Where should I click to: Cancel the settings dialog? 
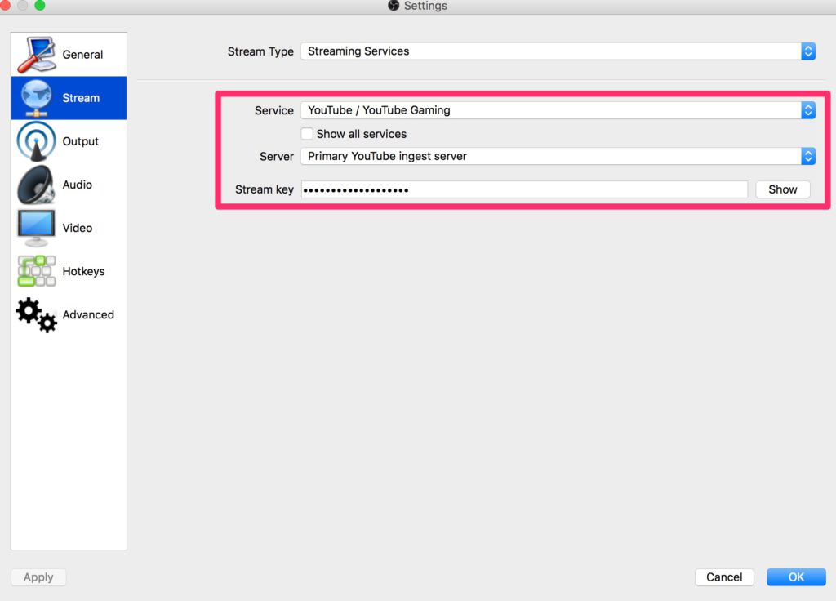[x=724, y=577]
